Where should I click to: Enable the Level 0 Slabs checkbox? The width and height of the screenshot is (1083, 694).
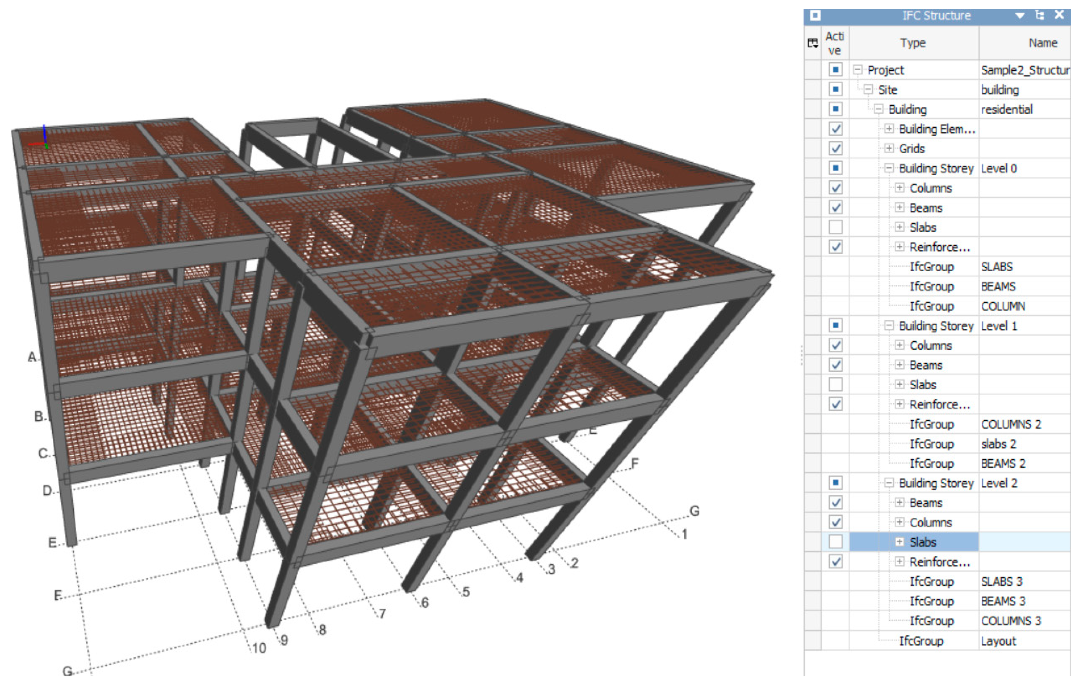[x=835, y=227]
